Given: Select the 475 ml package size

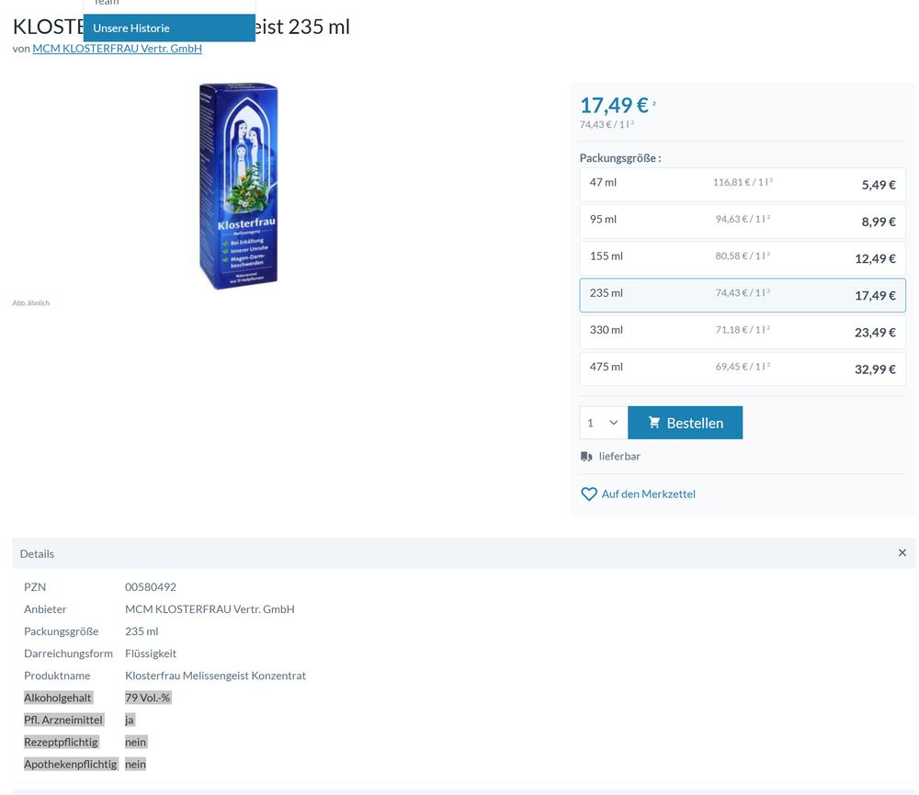Looking at the screenshot, I should [743, 369].
